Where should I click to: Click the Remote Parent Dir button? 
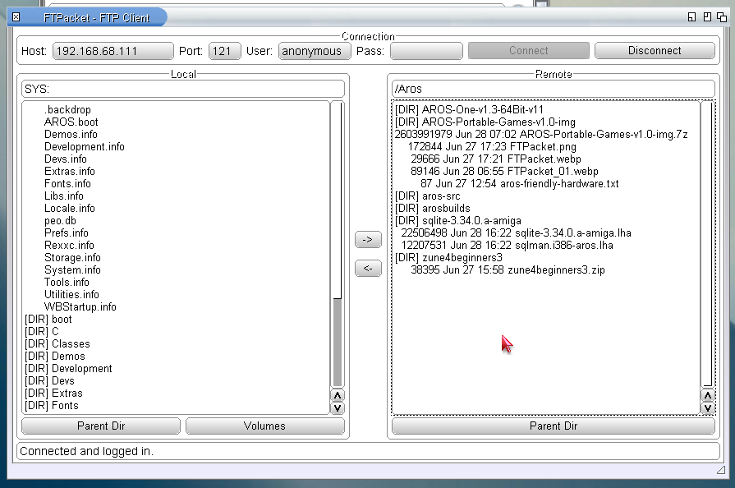point(554,426)
